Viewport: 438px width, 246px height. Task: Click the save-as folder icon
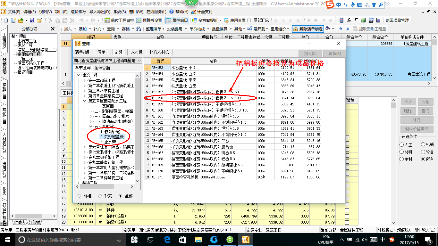point(39,20)
